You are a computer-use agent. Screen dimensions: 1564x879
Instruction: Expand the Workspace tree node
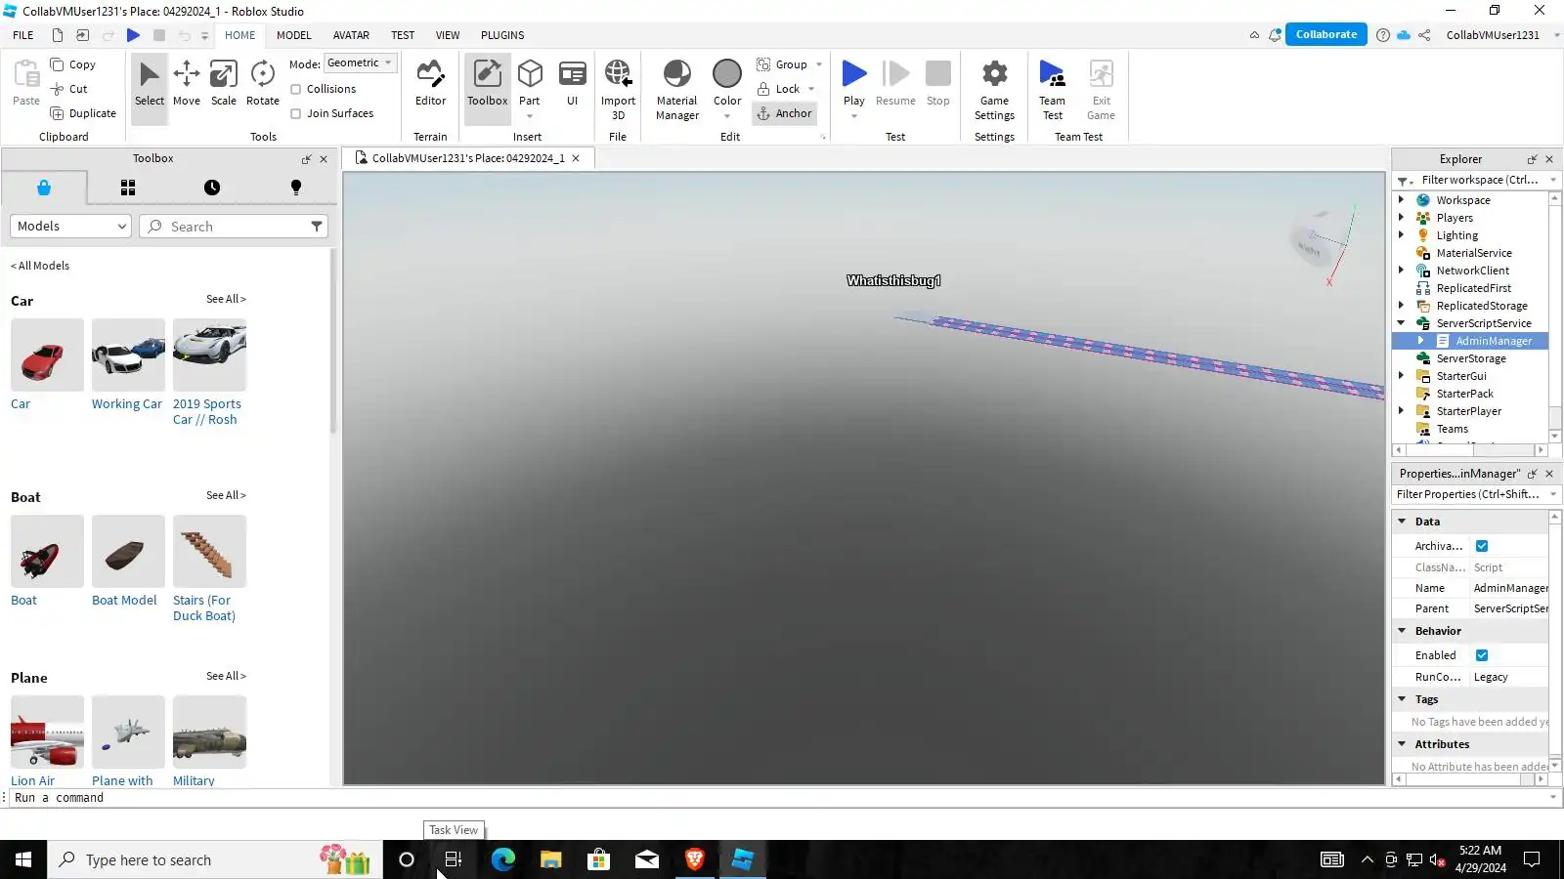[1402, 200]
